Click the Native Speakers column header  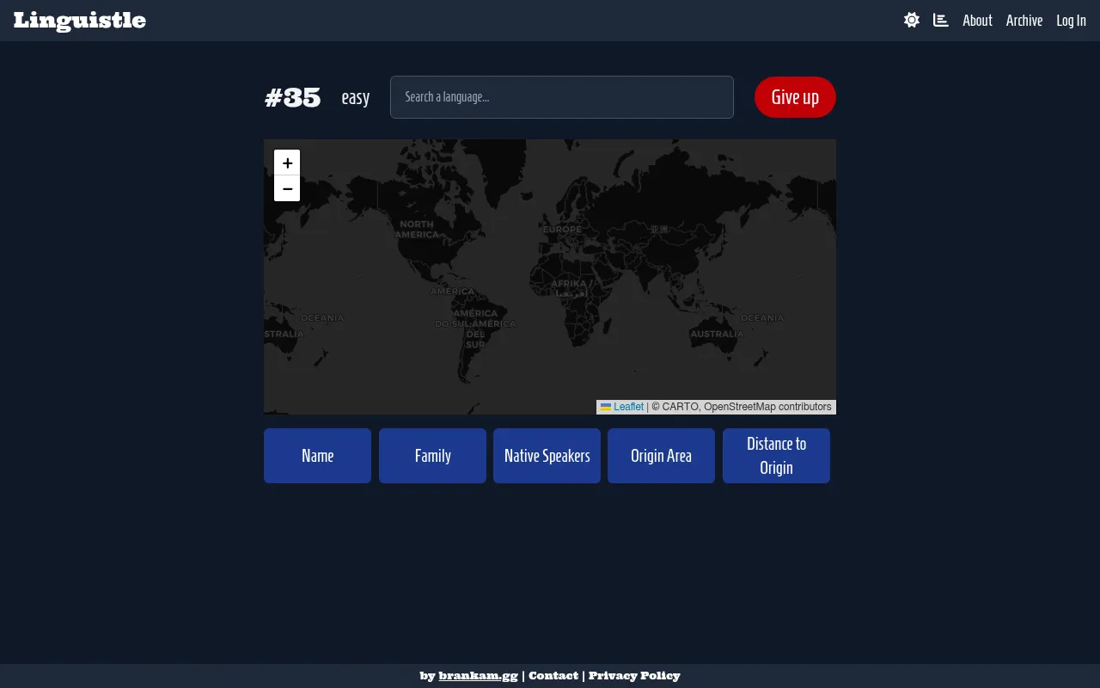[547, 456]
